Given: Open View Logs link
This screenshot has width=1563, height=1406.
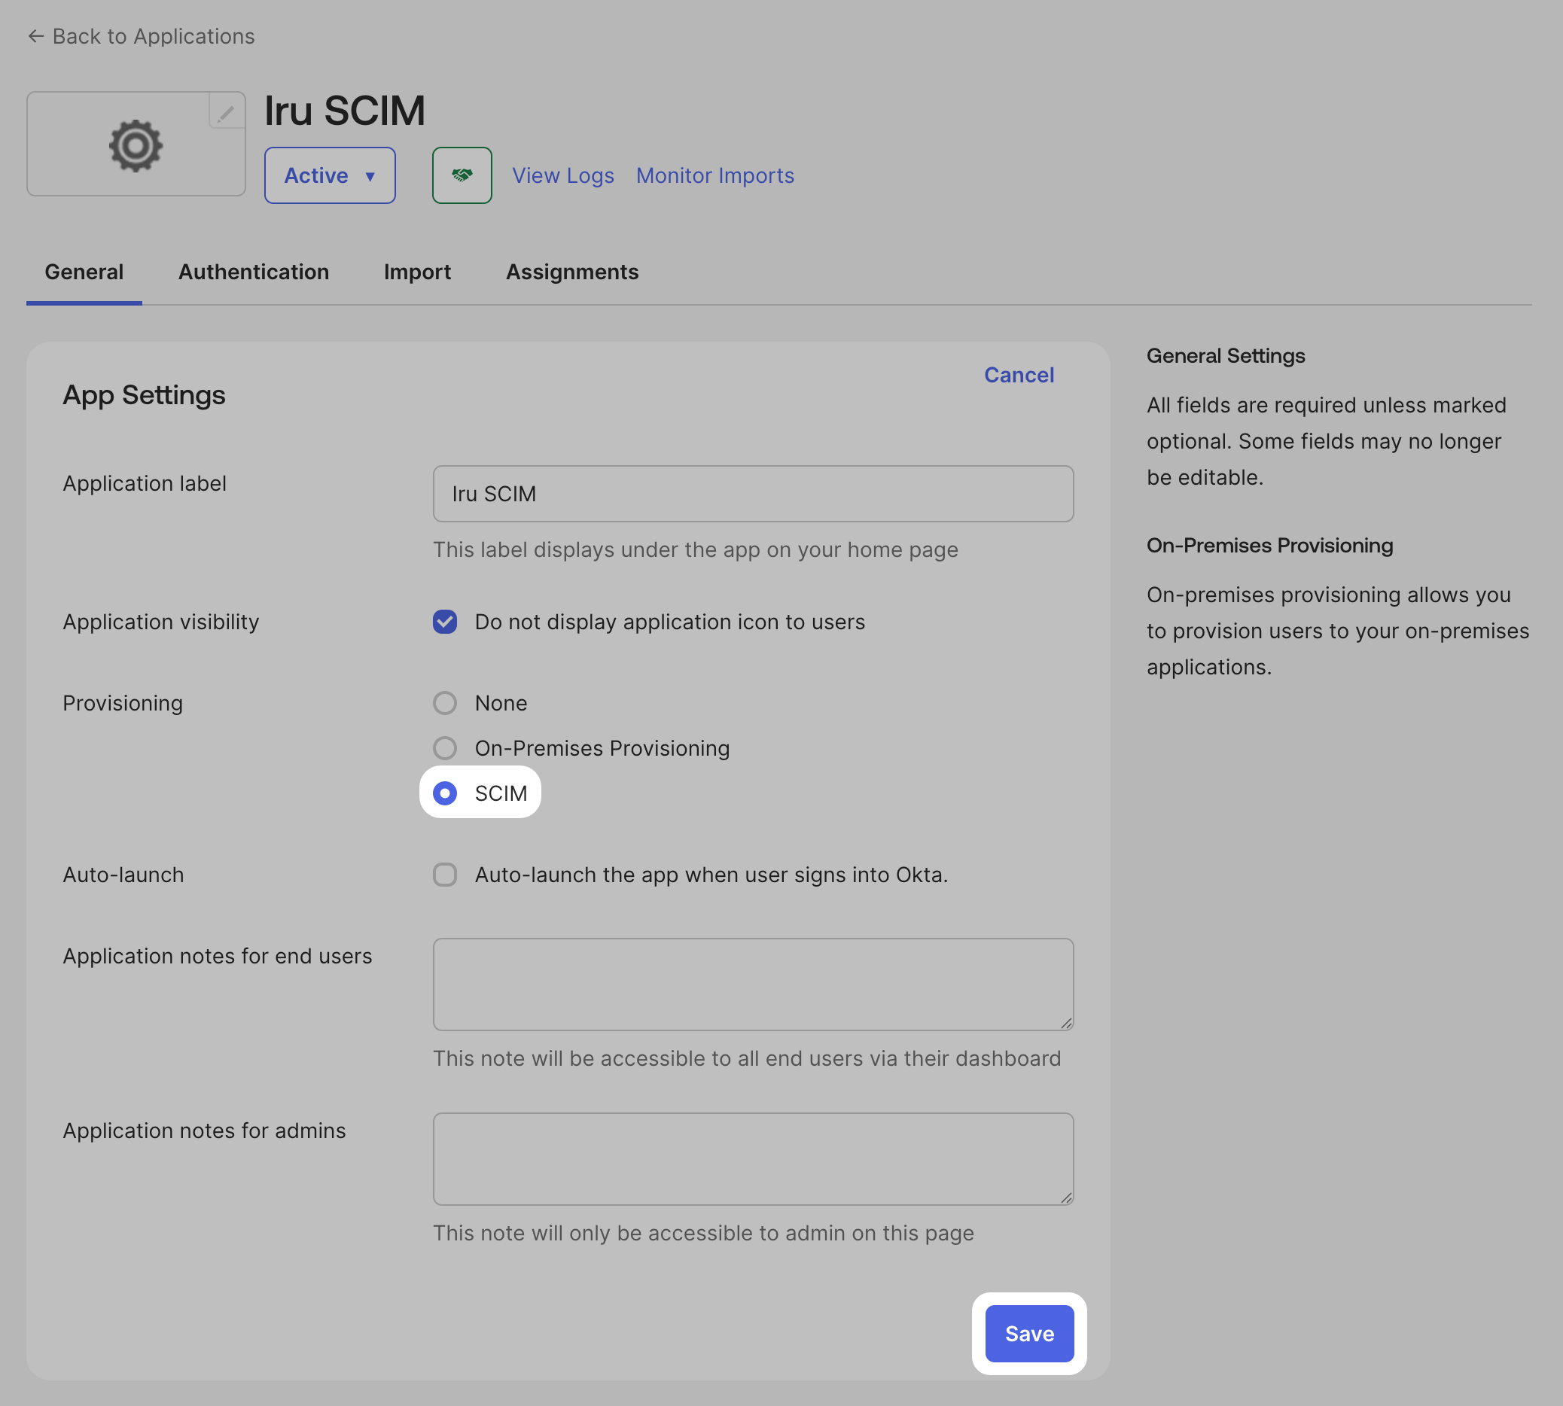Looking at the screenshot, I should [x=563, y=175].
